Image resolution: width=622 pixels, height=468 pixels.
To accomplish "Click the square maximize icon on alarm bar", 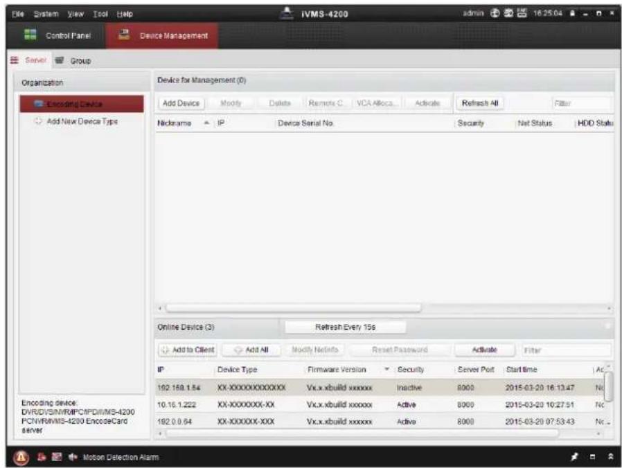I will click(593, 457).
